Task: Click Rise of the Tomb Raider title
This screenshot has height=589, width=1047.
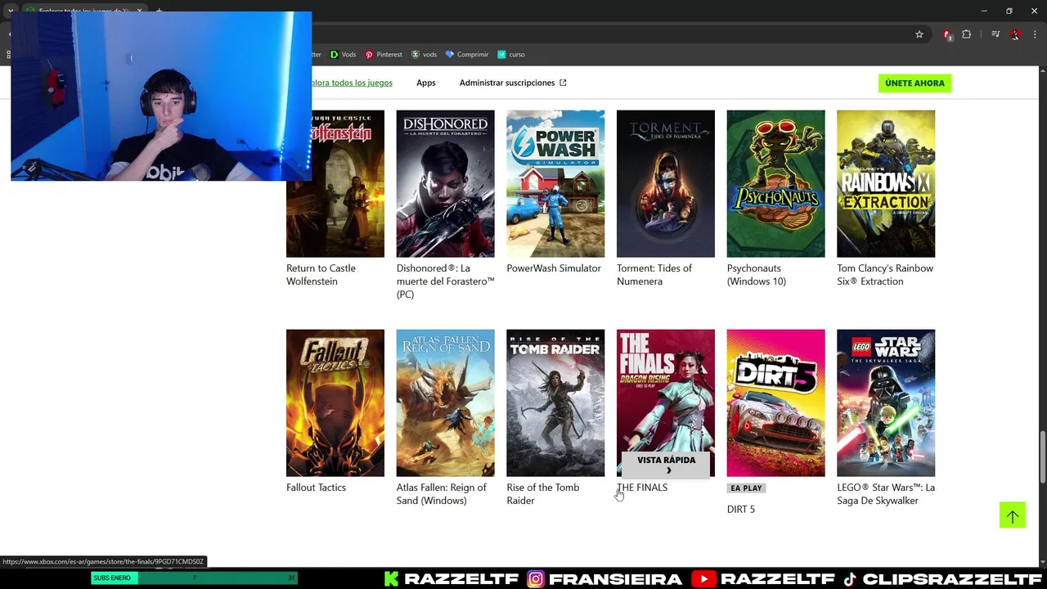Action: point(543,494)
